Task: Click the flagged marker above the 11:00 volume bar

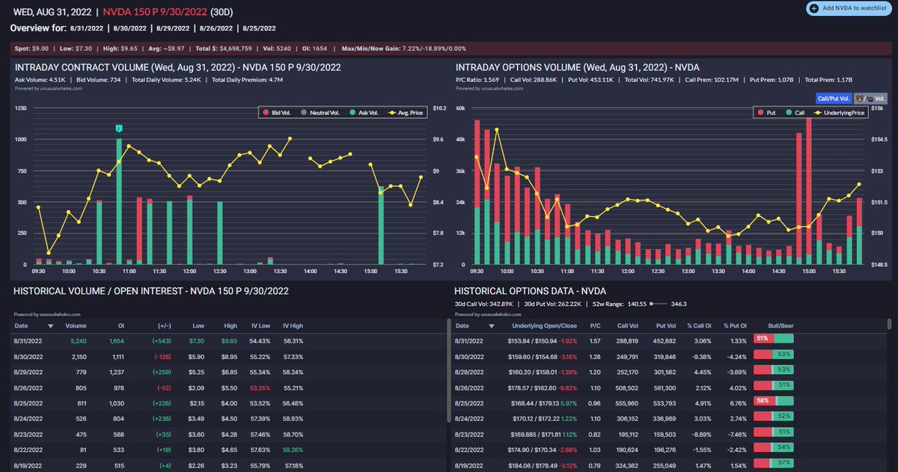Action: [118, 128]
